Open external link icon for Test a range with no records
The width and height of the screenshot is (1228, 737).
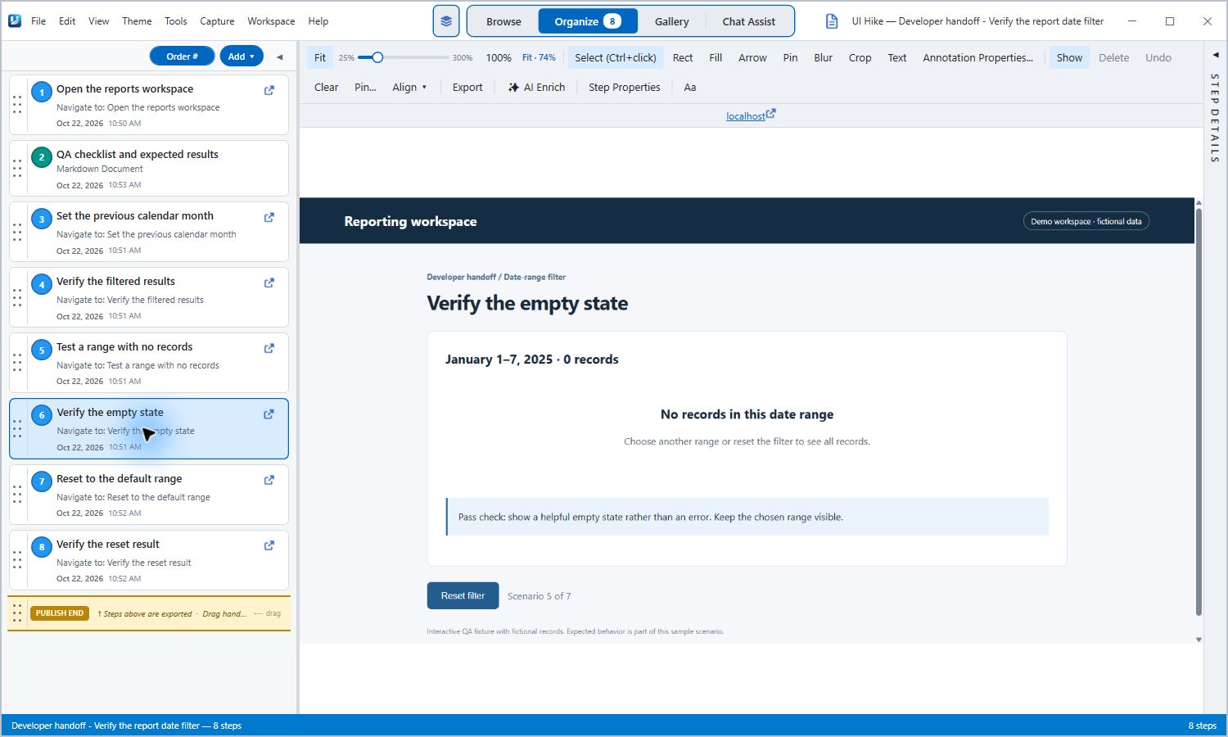tap(269, 348)
